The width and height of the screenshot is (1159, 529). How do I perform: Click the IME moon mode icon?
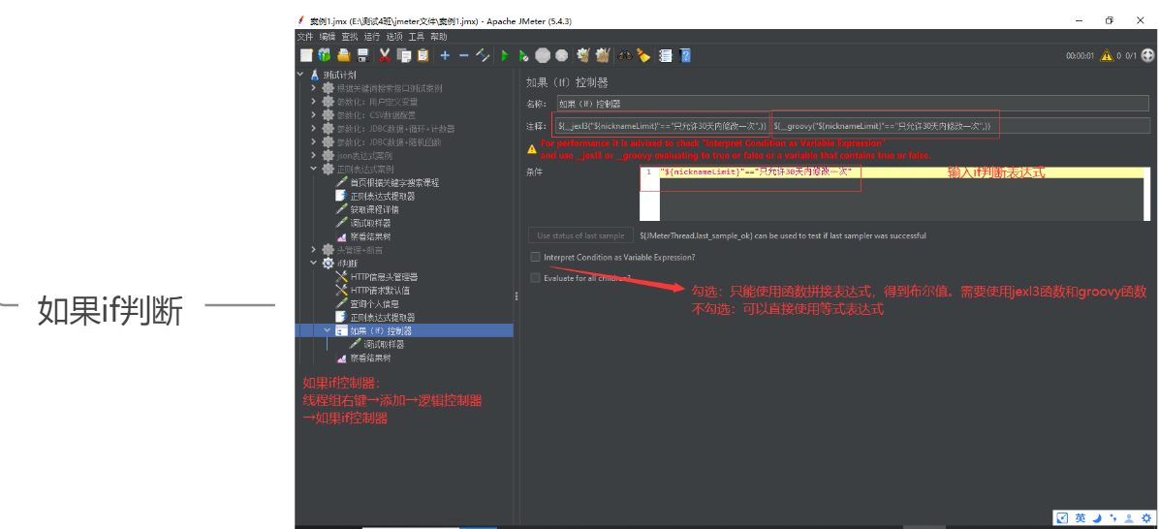point(1098,517)
